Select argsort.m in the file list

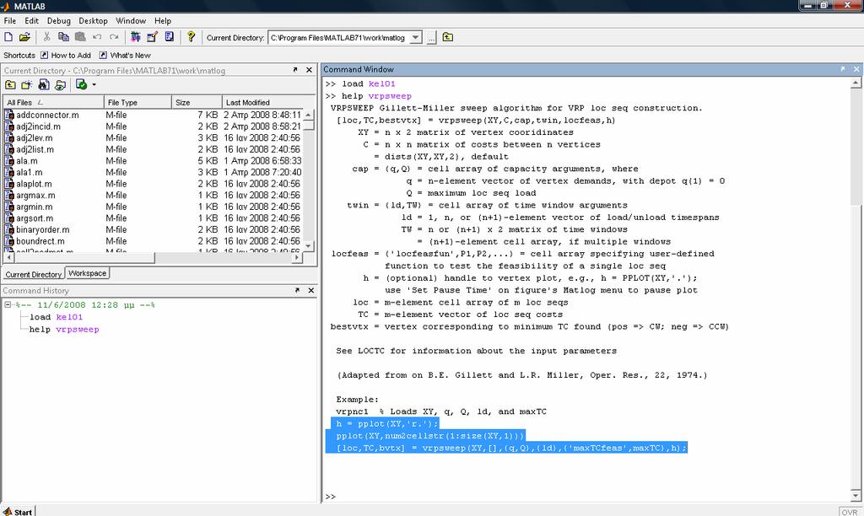click(x=35, y=218)
